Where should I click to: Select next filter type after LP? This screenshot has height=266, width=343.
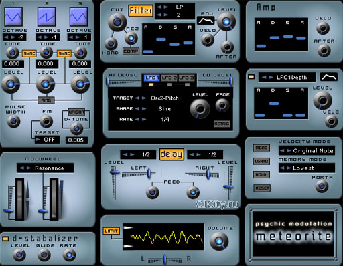coord(166,7)
